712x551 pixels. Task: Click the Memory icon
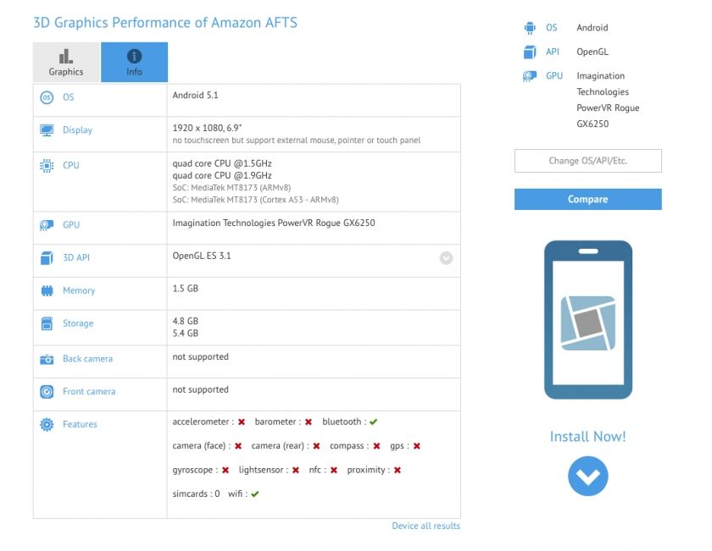(x=47, y=291)
